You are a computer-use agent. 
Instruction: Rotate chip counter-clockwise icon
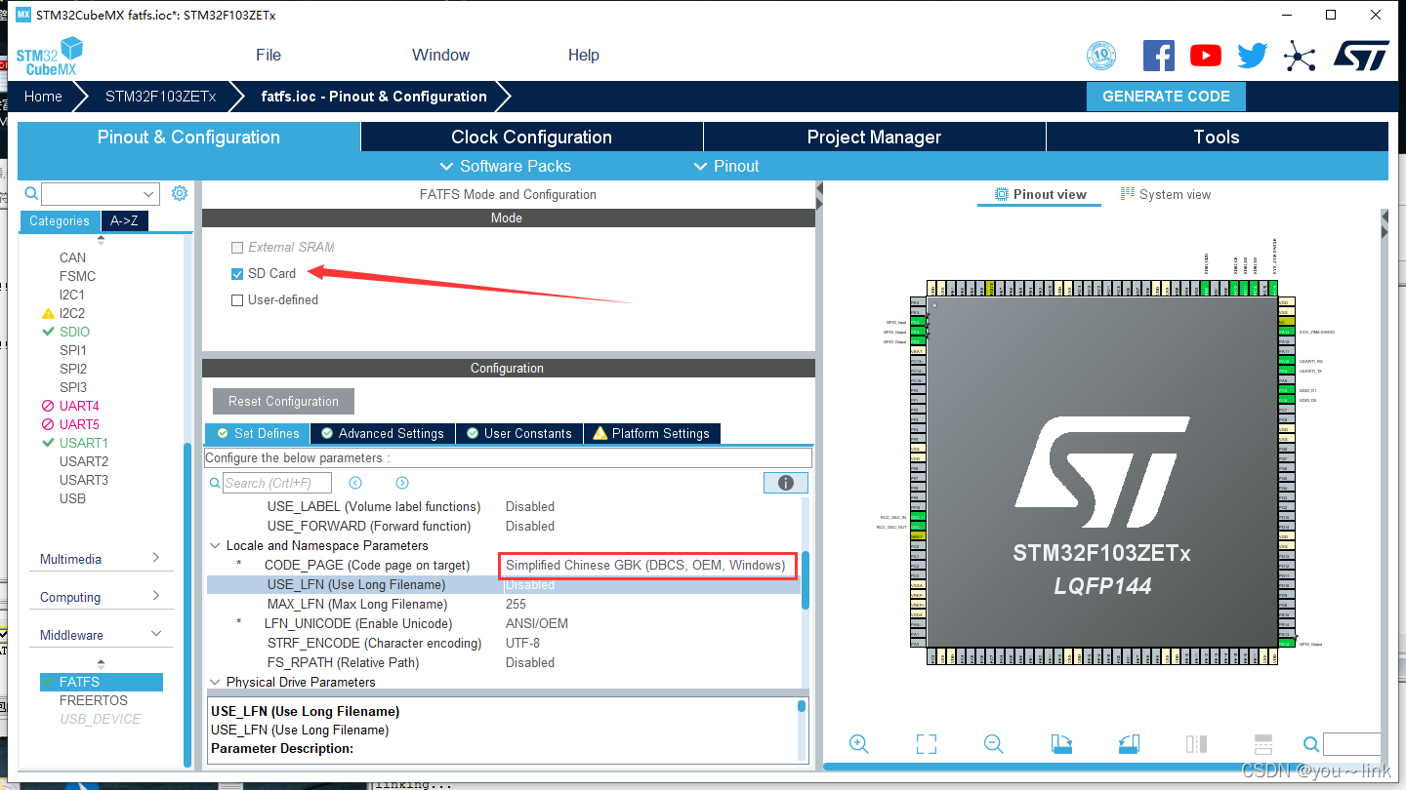(1129, 744)
